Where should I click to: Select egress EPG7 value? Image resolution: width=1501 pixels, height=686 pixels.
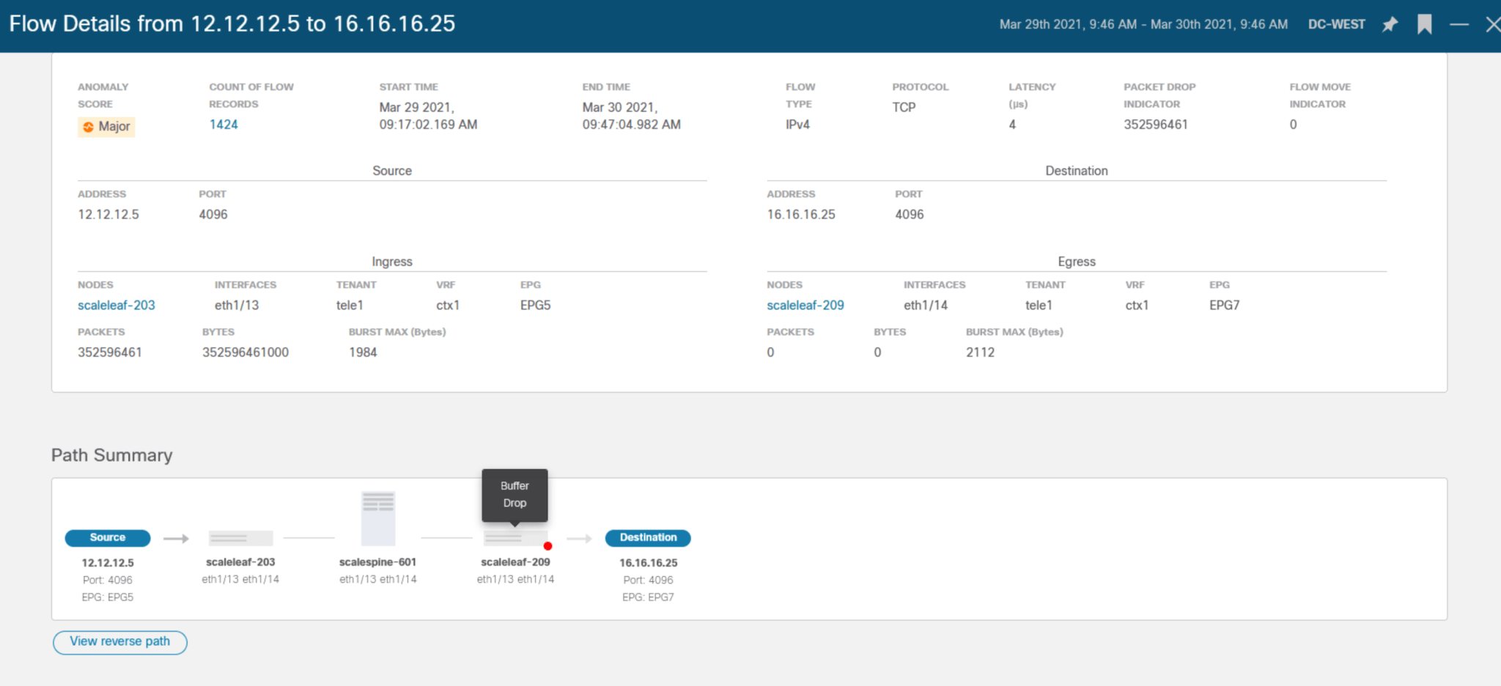[x=1225, y=305]
